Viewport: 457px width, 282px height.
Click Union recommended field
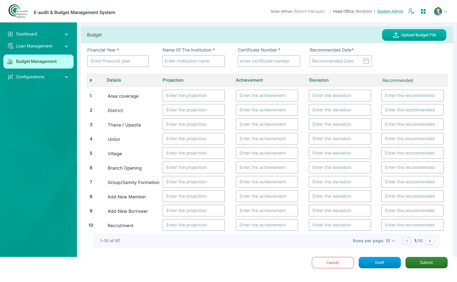pos(413,139)
